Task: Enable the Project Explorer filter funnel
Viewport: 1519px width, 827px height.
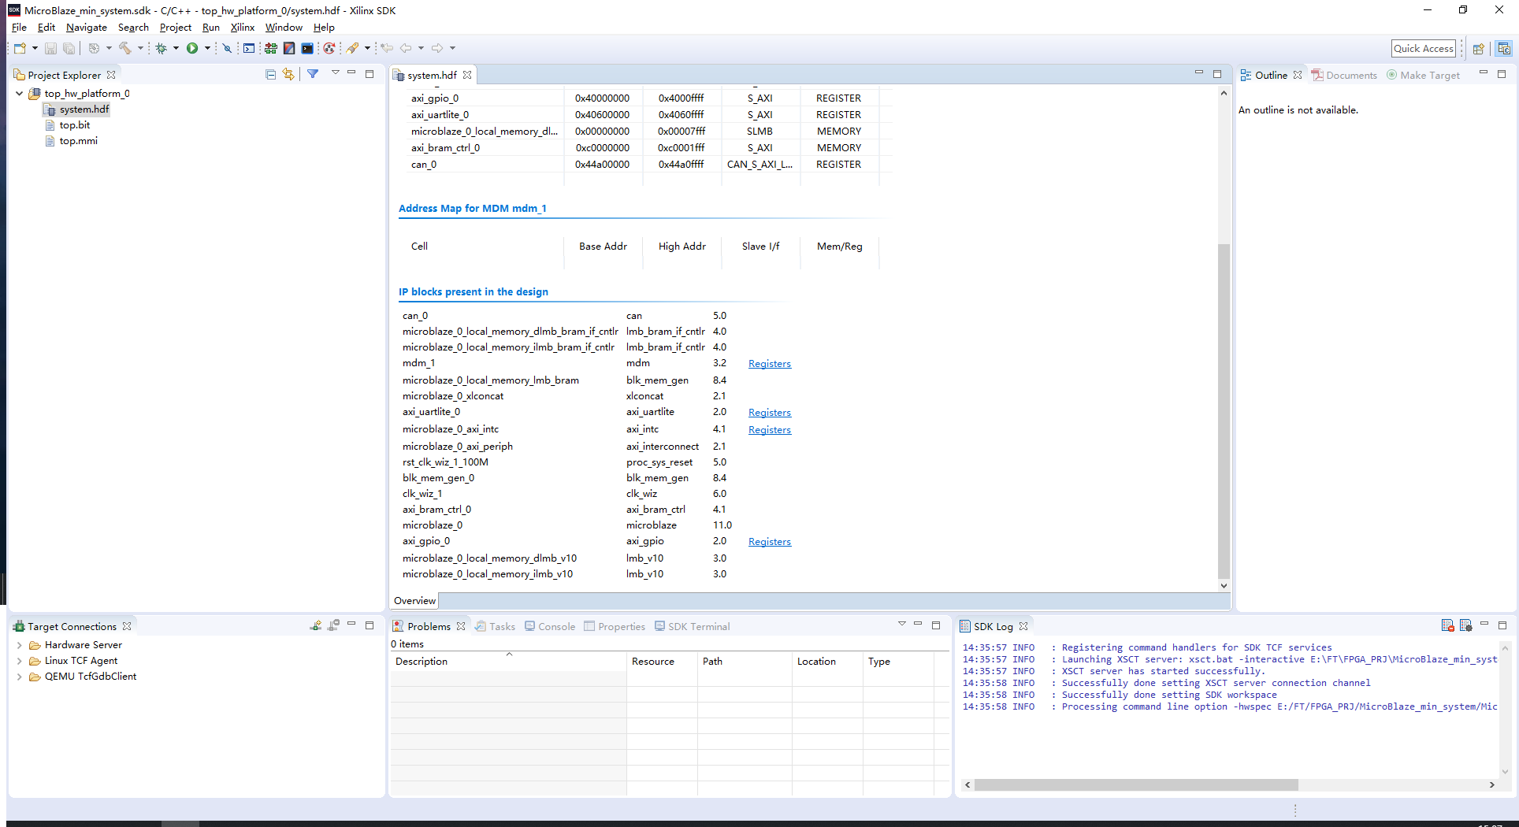Action: pyautogui.click(x=313, y=74)
